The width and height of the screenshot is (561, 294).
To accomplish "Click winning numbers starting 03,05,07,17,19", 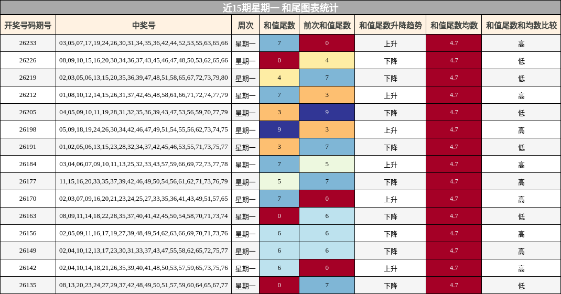I will point(144,43).
